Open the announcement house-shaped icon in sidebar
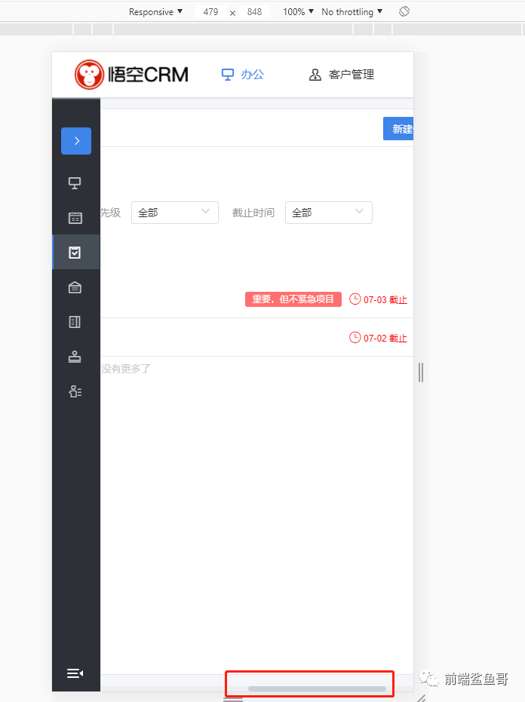 [75, 287]
